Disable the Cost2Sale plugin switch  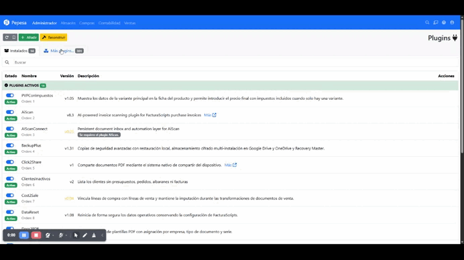coord(10,195)
